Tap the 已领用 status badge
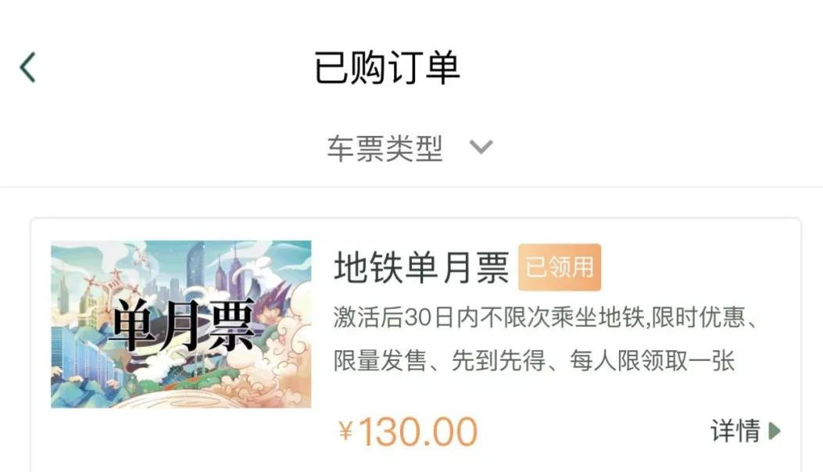Viewport: 823px width, 472px height. 560,267
